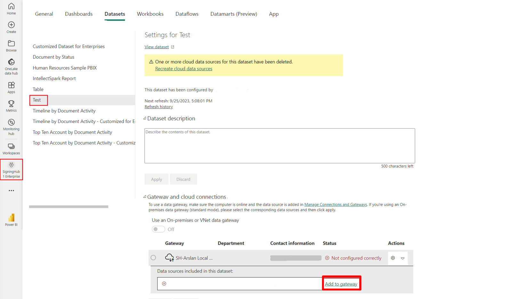Select the SH-Arslan Local gateway radio button
The width and height of the screenshot is (505, 299).
click(153, 258)
